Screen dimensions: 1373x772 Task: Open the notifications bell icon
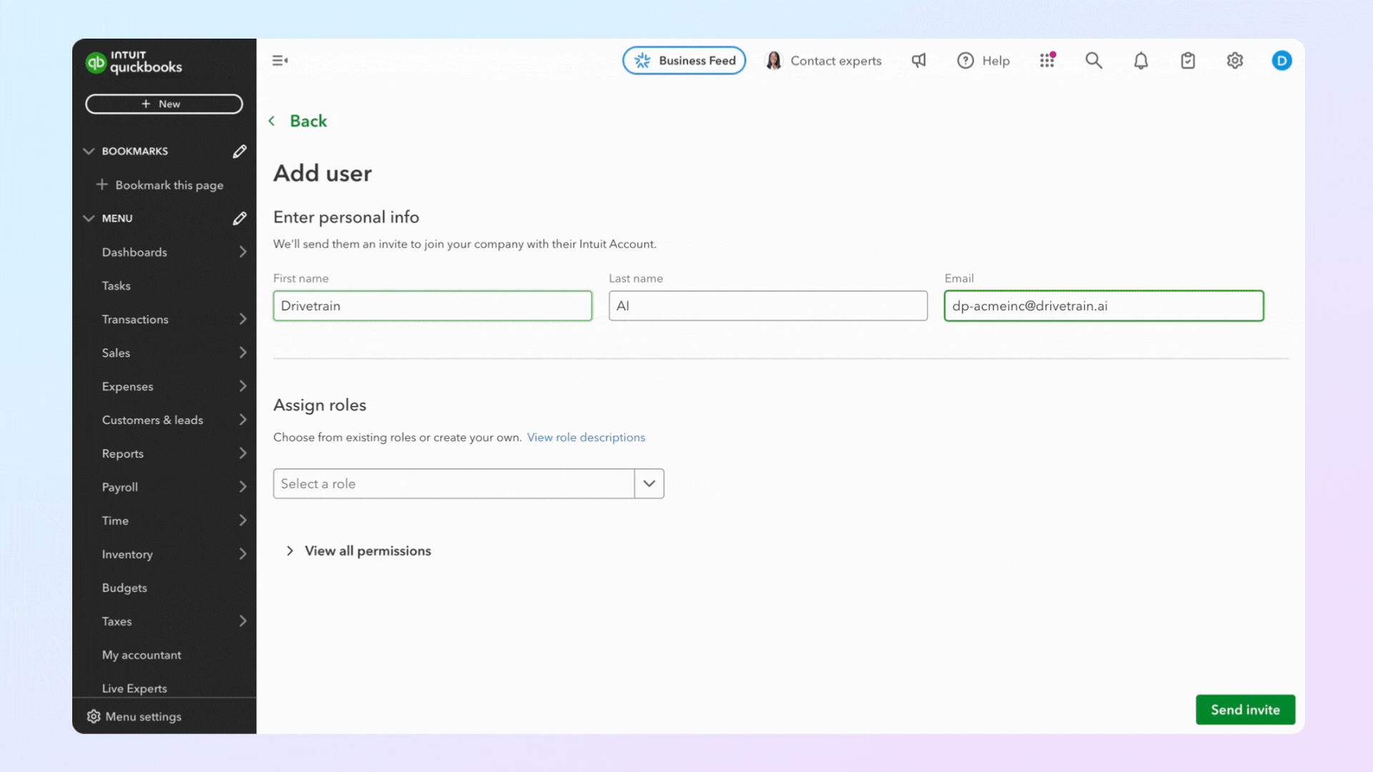pyautogui.click(x=1141, y=61)
